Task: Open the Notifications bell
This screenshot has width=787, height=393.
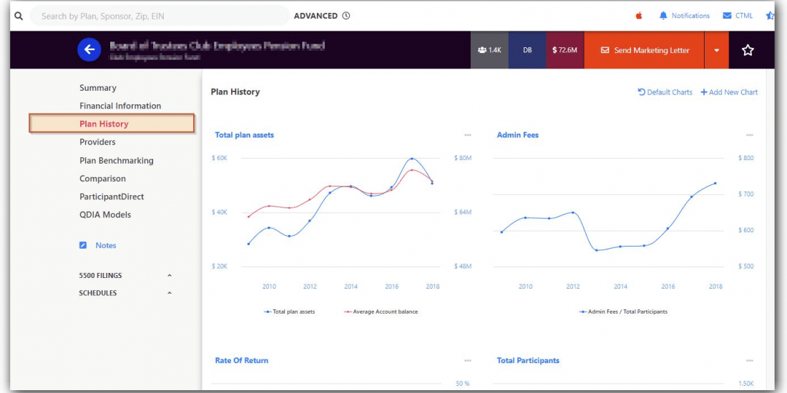Action: click(663, 16)
